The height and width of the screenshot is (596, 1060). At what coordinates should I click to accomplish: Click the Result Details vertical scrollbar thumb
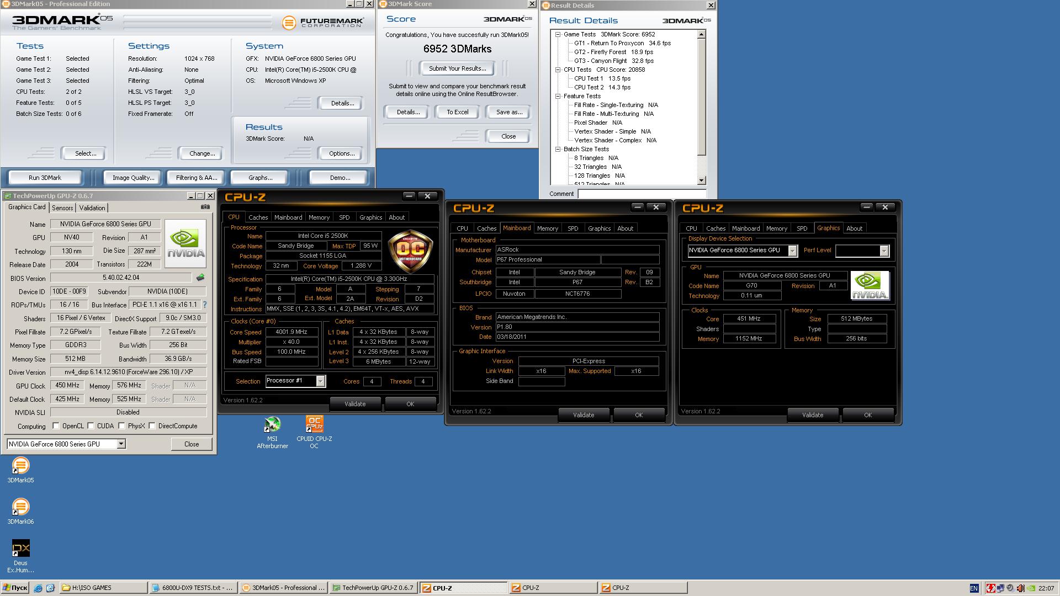point(701,98)
